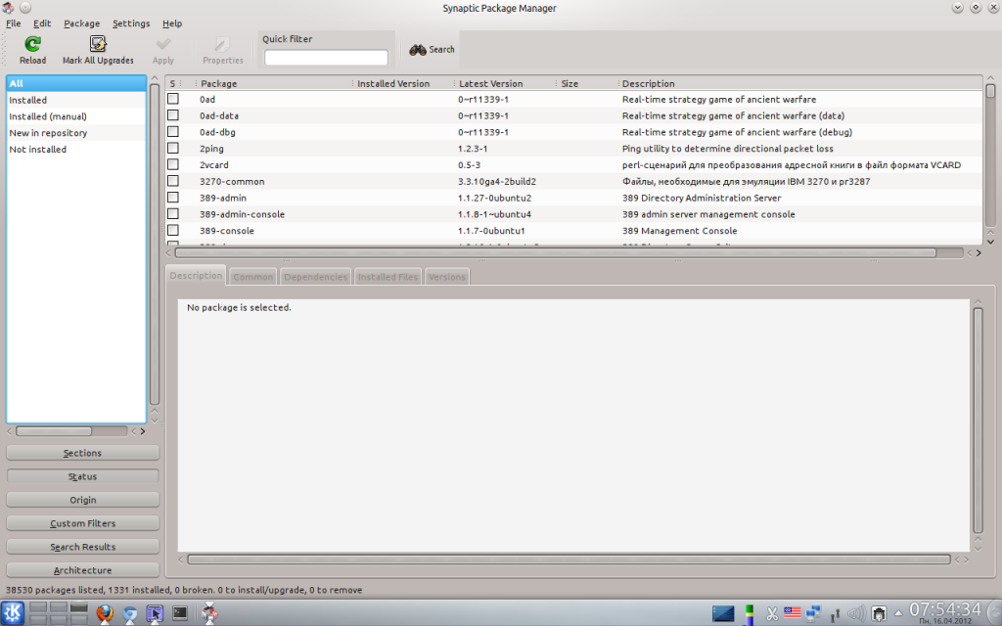Toggle the checkbox for 0ad-data package
The image size is (1002, 626).
[173, 115]
